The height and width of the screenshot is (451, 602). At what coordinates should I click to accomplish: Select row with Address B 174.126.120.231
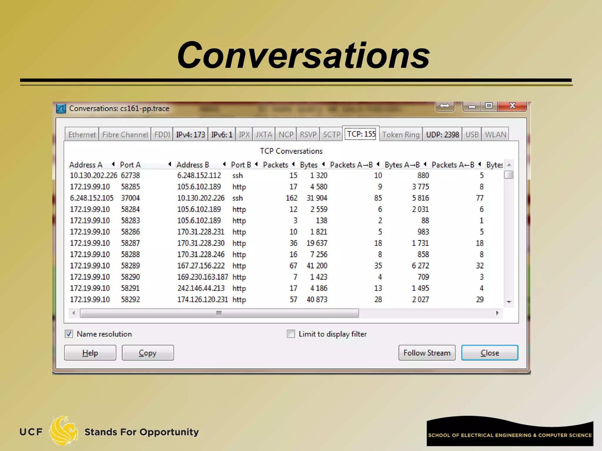coord(286,299)
